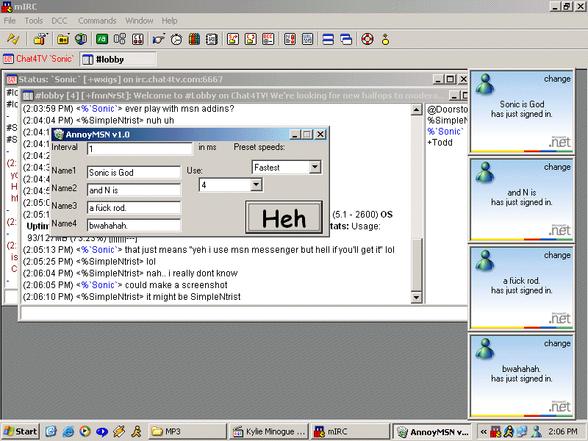This screenshot has height=441, width=588.
Task: Click the chat scrollbar down arrow
Action: click(417, 298)
